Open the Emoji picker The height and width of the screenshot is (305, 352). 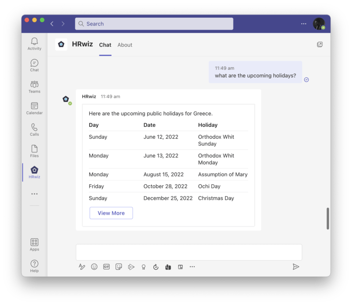94,266
